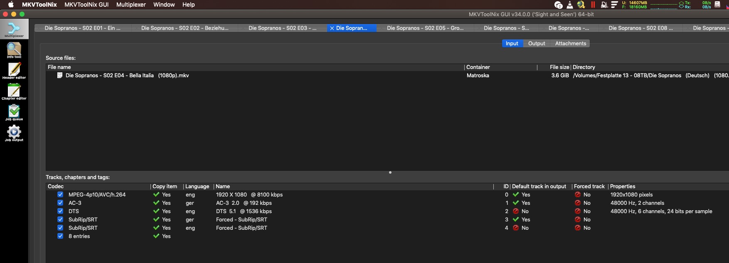Select the DTS 5.1 @ 1536 kbps track name
Viewport: 729px width, 263px height.
pos(244,211)
